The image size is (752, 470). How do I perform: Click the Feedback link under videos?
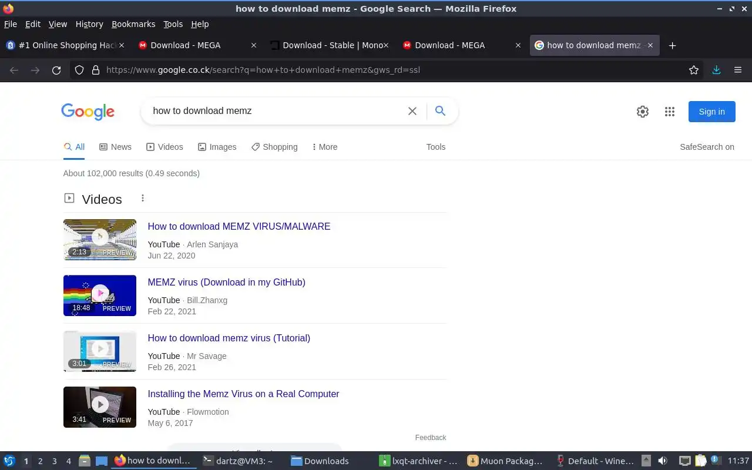(x=431, y=437)
